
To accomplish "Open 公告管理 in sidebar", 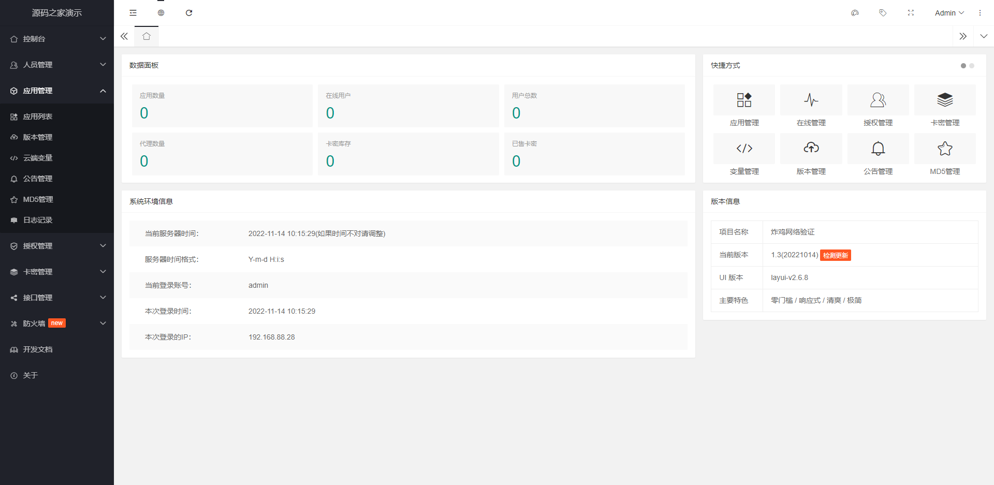I will (57, 179).
